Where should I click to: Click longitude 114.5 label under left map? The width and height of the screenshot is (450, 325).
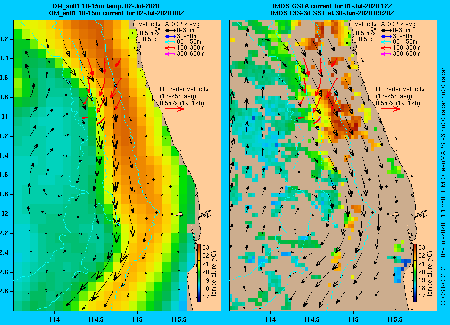[x=96, y=320]
